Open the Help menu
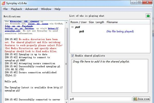Image resolution: width=154 pixels, height=103 pixels. coord(57,9)
